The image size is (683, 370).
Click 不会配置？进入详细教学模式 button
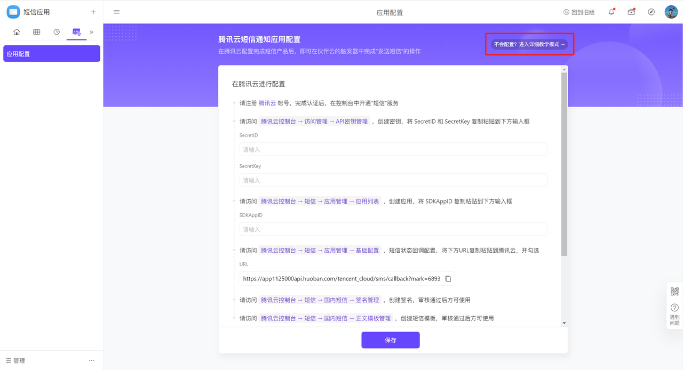coord(530,44)
